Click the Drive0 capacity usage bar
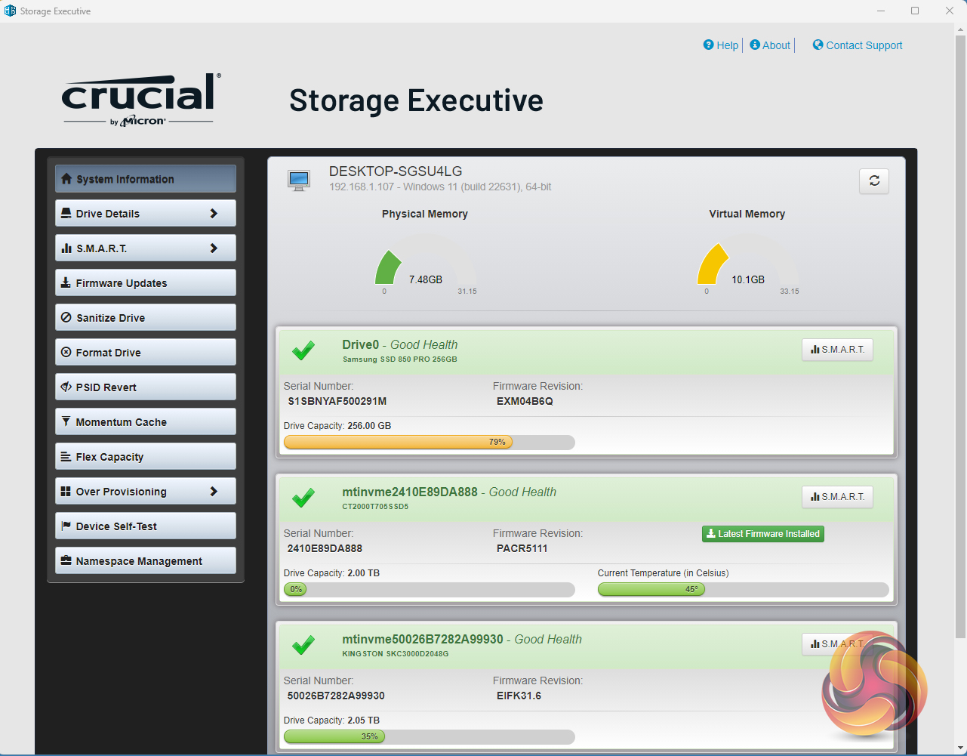This screenshot has width=967, height=756. pyautogui.click(x=429, y=443)
